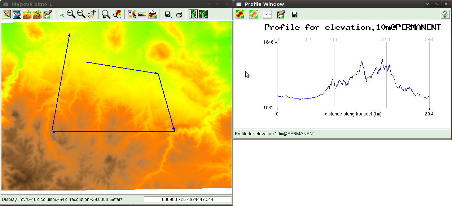The width and height of the screenshot is (452, 206).
Task: Select the pan hand tool
Action: [91, 14]
